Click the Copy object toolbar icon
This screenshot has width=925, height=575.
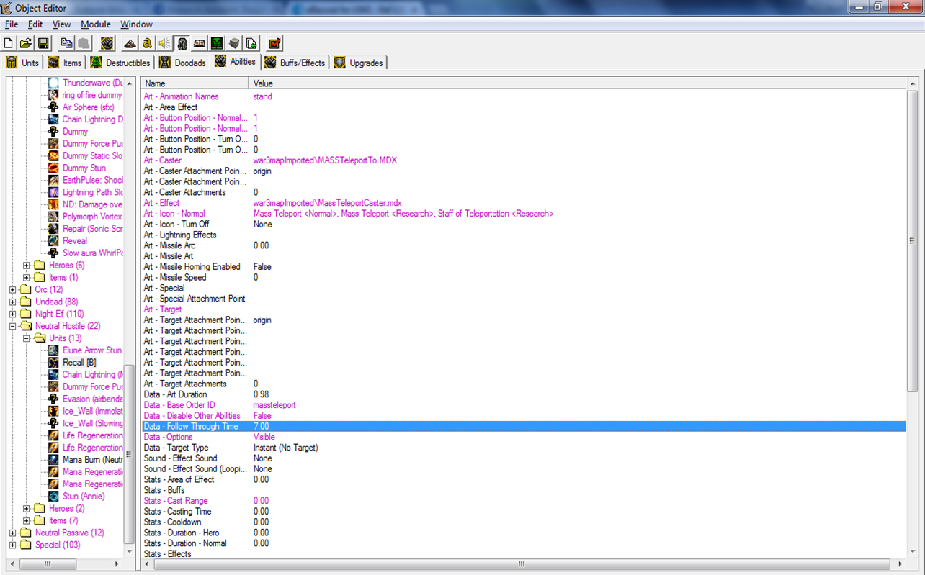click(66, 44)
